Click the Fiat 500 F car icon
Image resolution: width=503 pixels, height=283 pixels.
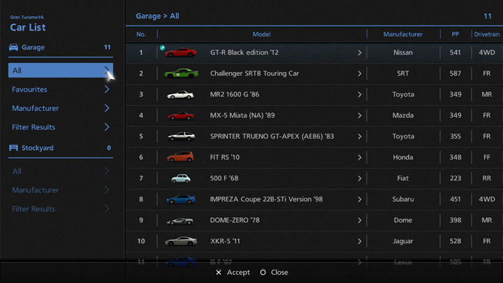pyautogui.click(x=180, y=178)
